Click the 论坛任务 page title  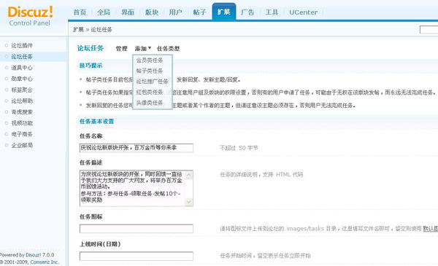91,48
